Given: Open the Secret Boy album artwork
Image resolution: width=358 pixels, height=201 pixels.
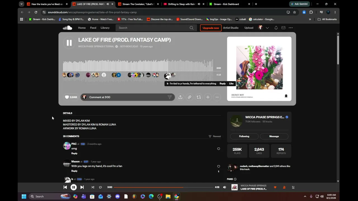Looking at the screenshot, I should pyautogui.click(x=259, y=69).
